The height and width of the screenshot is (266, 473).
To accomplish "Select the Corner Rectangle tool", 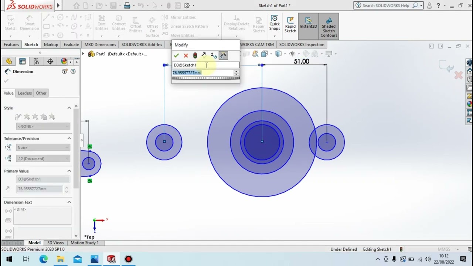I will coord(46,26).
